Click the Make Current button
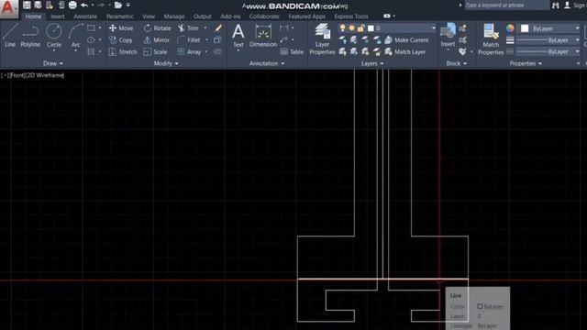The height and width of the screenshot is (330, 587). click(x=406, y=40)
